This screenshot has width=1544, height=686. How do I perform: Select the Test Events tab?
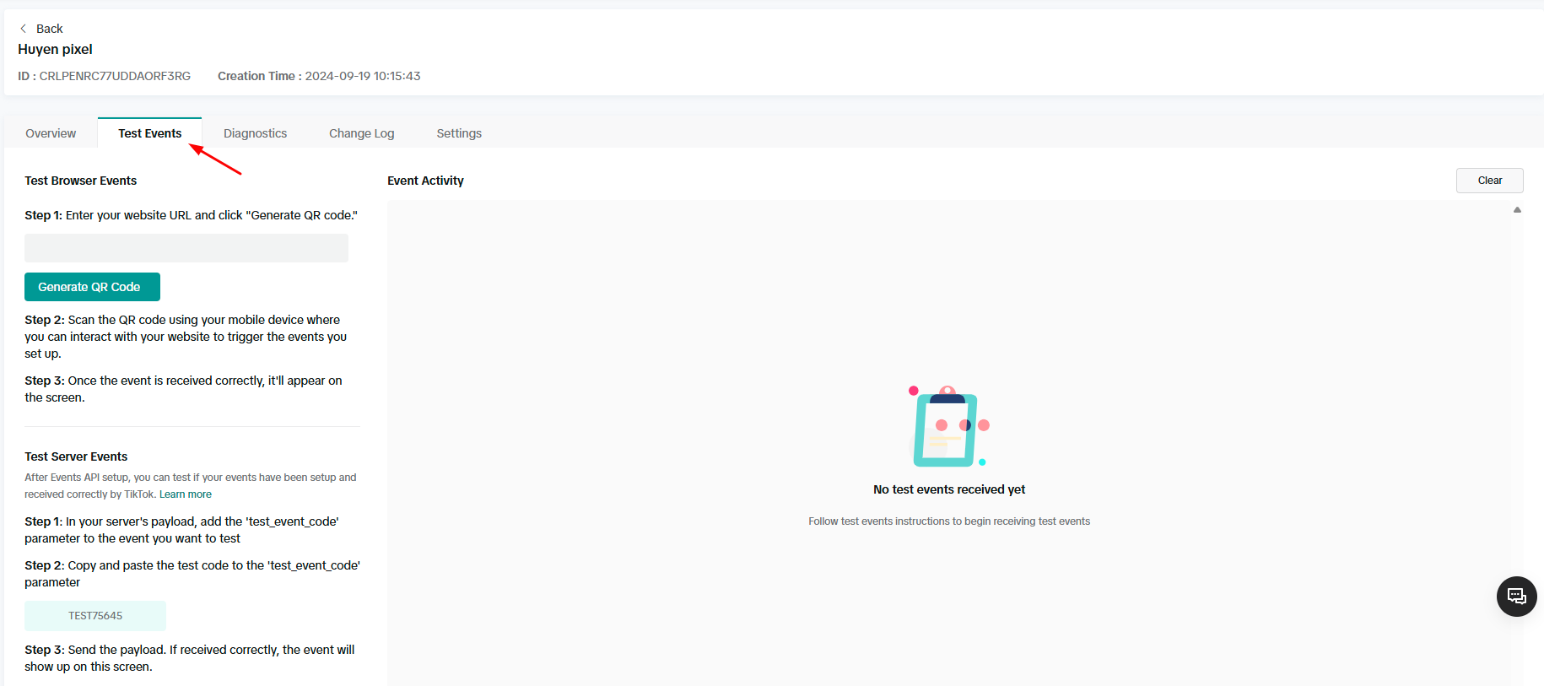(x=149, y=133)
